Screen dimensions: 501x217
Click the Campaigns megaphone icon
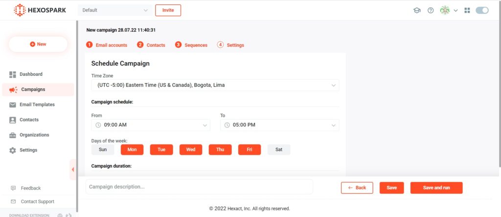click(13, 90)
